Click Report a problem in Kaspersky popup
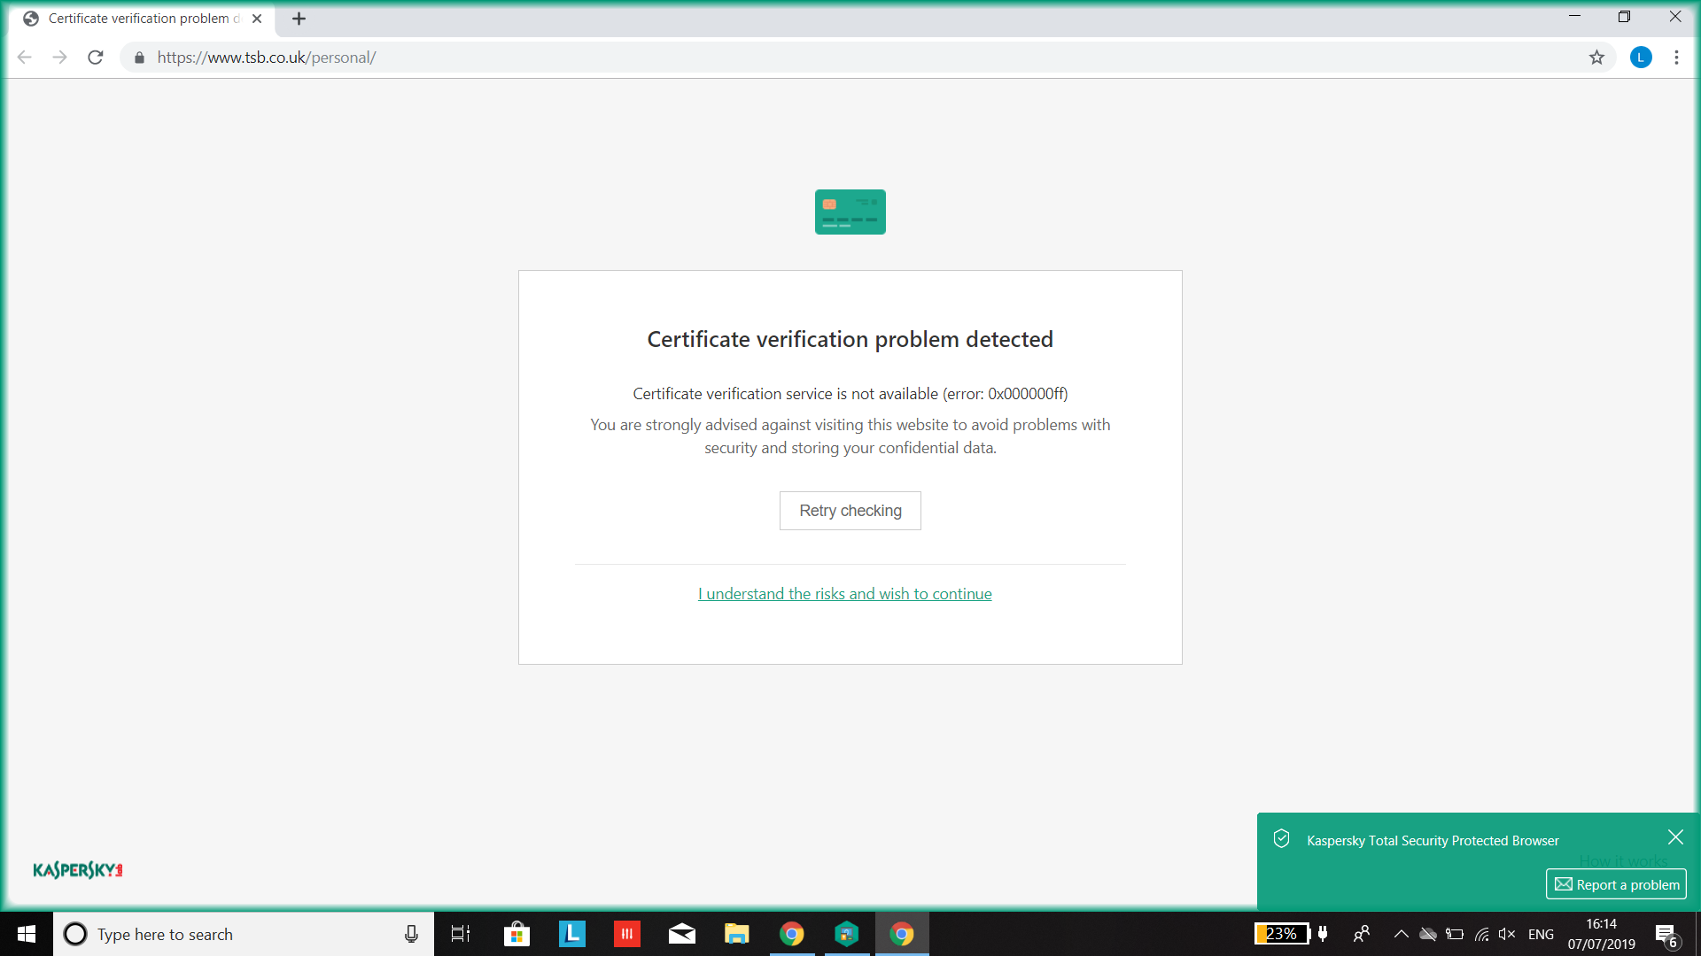This screenshot has width=1701, height=956. [x=1616, y=884]
